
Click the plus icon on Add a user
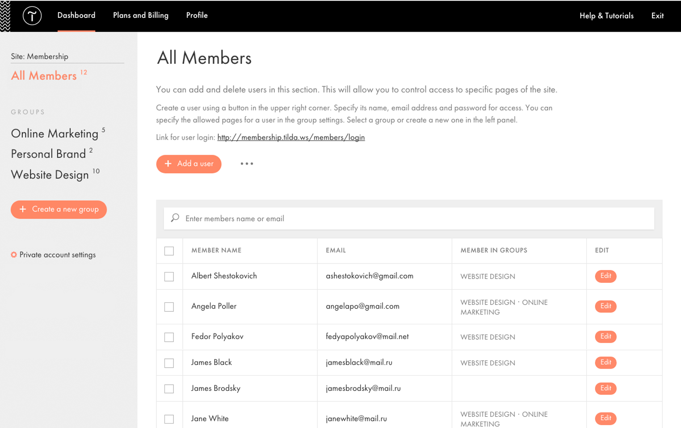coord(168,164)
